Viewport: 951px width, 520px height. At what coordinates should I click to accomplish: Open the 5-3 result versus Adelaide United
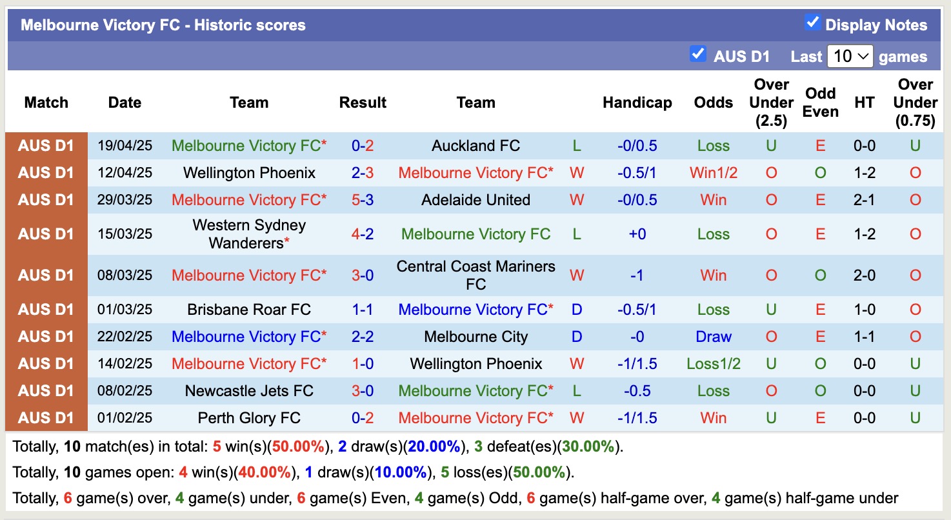click(x=363, y=199)
